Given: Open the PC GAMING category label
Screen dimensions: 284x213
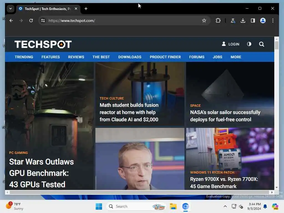Looking at the screenshot, I should 19,153.
